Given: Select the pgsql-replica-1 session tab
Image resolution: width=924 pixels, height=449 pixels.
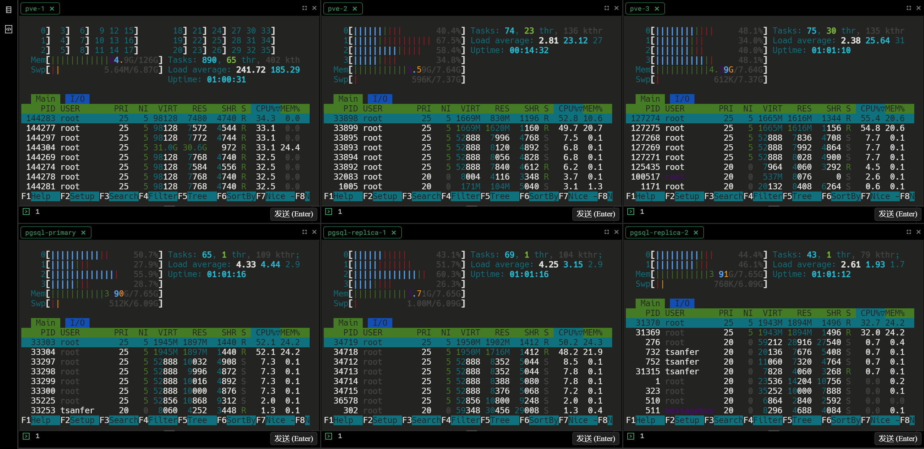Looking at the screenshot, I should (x=357, y=233).
